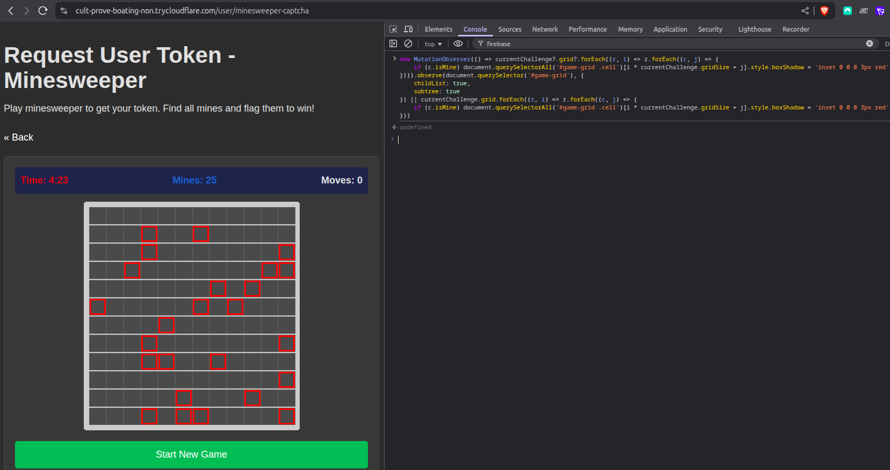The width and height of the screenshot is (890, 470).
Task: Clear the 'firebase' filter with the X icon
Action: pyautogui.click(x=870, y=43)
